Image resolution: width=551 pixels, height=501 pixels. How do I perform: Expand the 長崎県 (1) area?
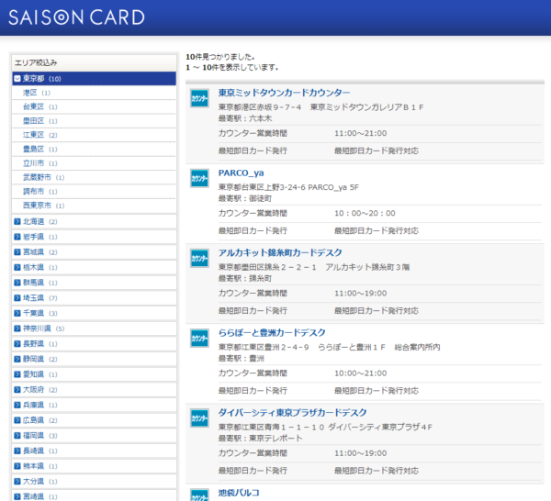(95, 451)
